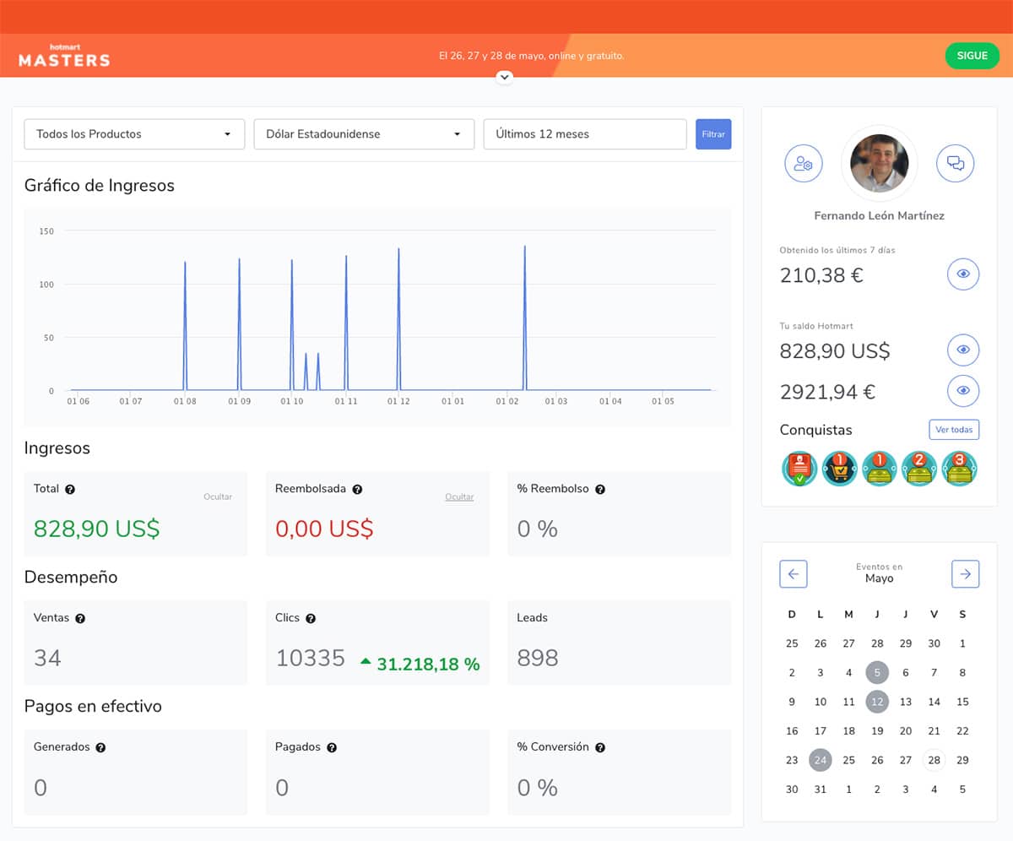Screen dimensions: 1013x841
Task: Go to next month in calendar
Action: (x=965, y=574)
